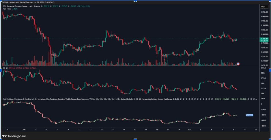Click the 1,900.00 price axis label

[x=265, y=25]
